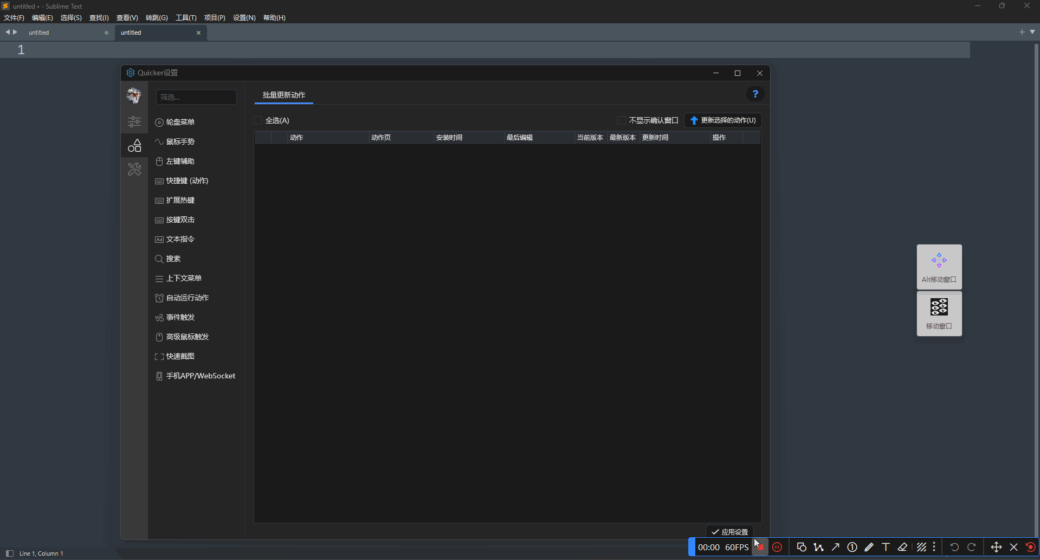The height and width of the screenshot is (560, 1040).
Task: Select the text annotation tool
Action: [886, 547]
